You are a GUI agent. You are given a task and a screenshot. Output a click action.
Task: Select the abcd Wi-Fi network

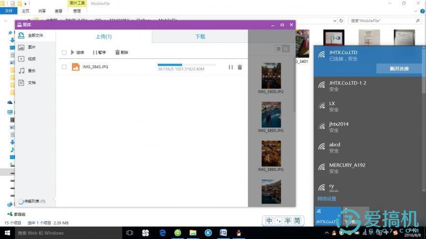368,148
